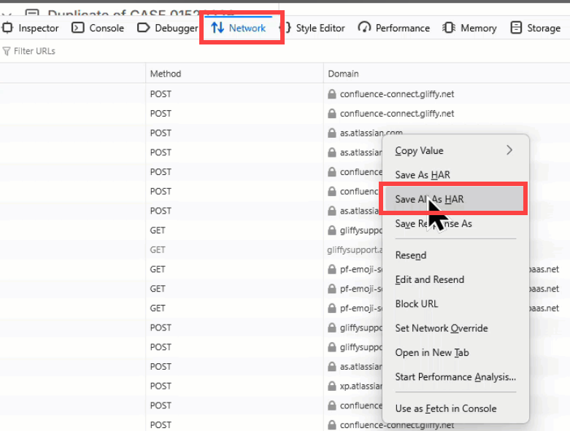
Task: Switch to the Console panel
Action: pos(99,28)
